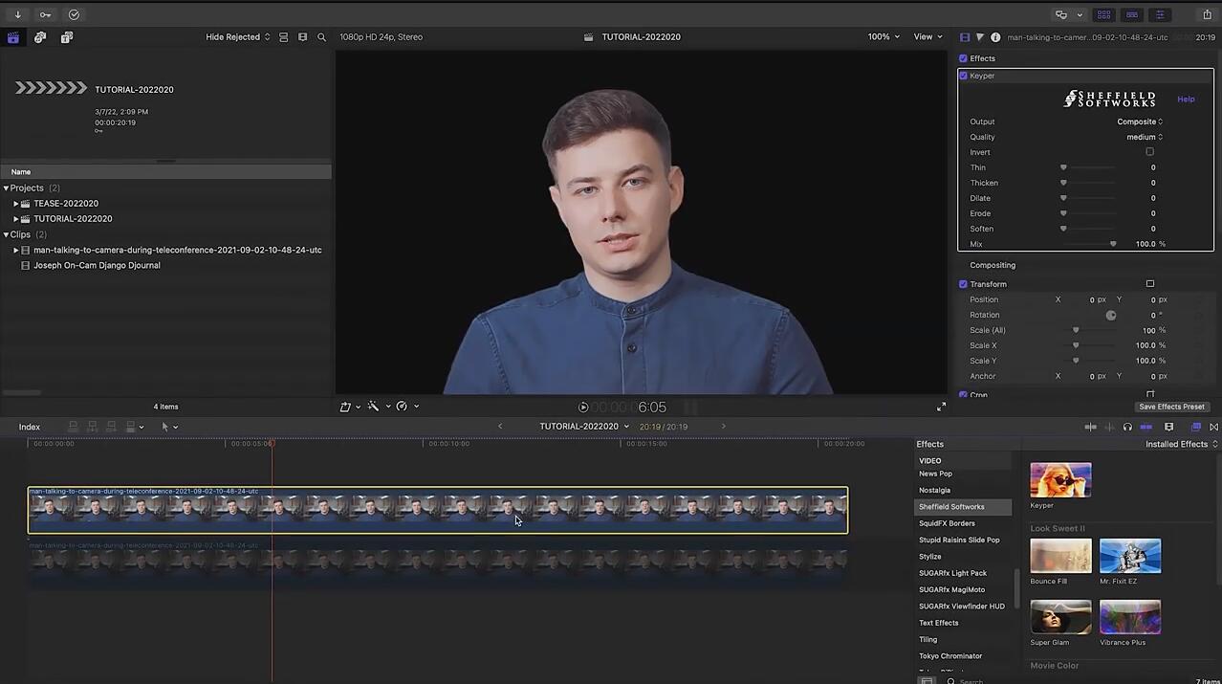Adjust the Mix slider handle
This screenshot has height=684, width=1222.
pyautogui.click(x=1113, y=244)
